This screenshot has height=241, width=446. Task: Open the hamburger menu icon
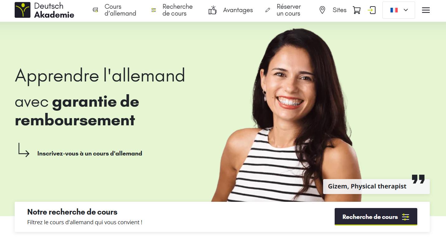[426, 10]
